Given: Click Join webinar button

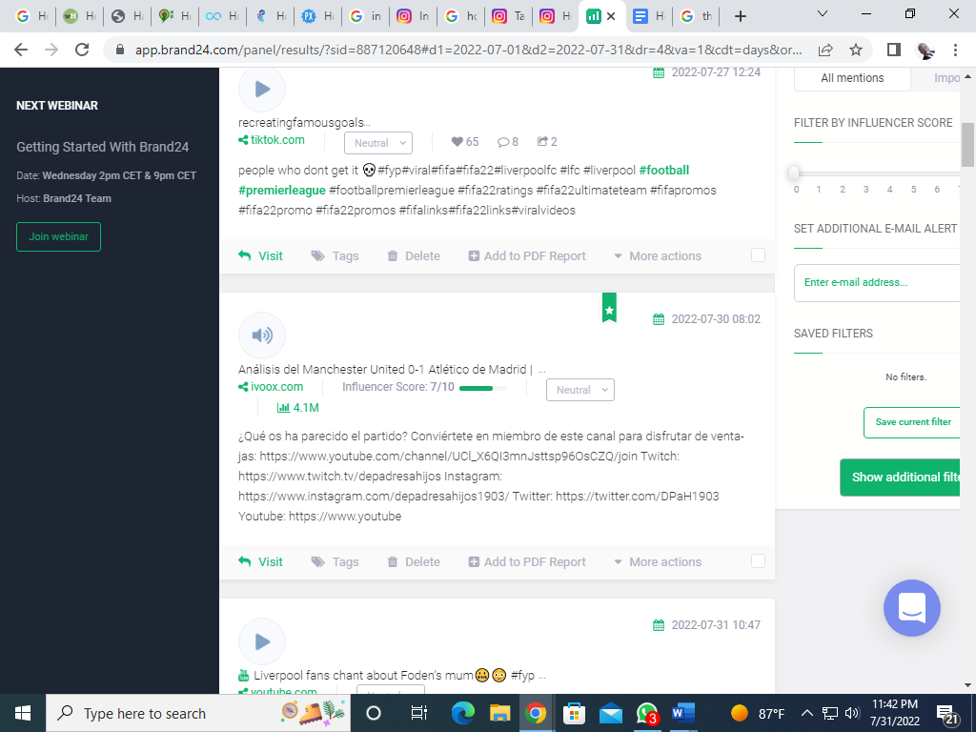Looking at the screenshot, I should (x=58, y=236).
